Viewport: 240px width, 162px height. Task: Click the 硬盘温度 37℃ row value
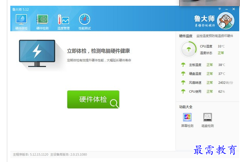click(222, 74)
